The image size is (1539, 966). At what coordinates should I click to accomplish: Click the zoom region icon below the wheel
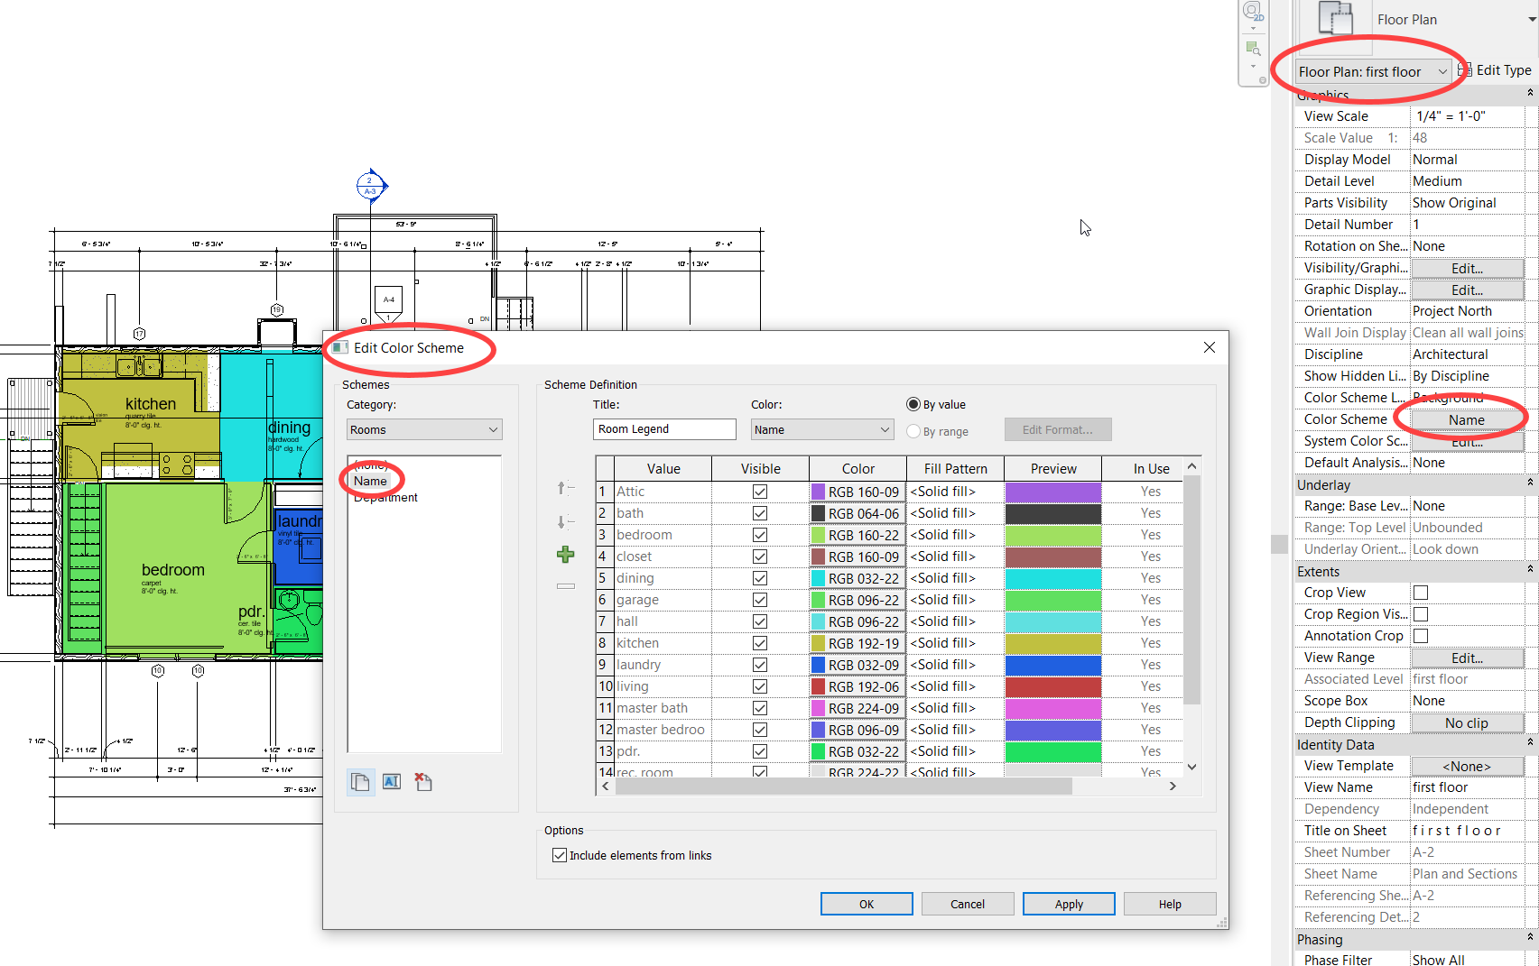[x=1253, y=49]
